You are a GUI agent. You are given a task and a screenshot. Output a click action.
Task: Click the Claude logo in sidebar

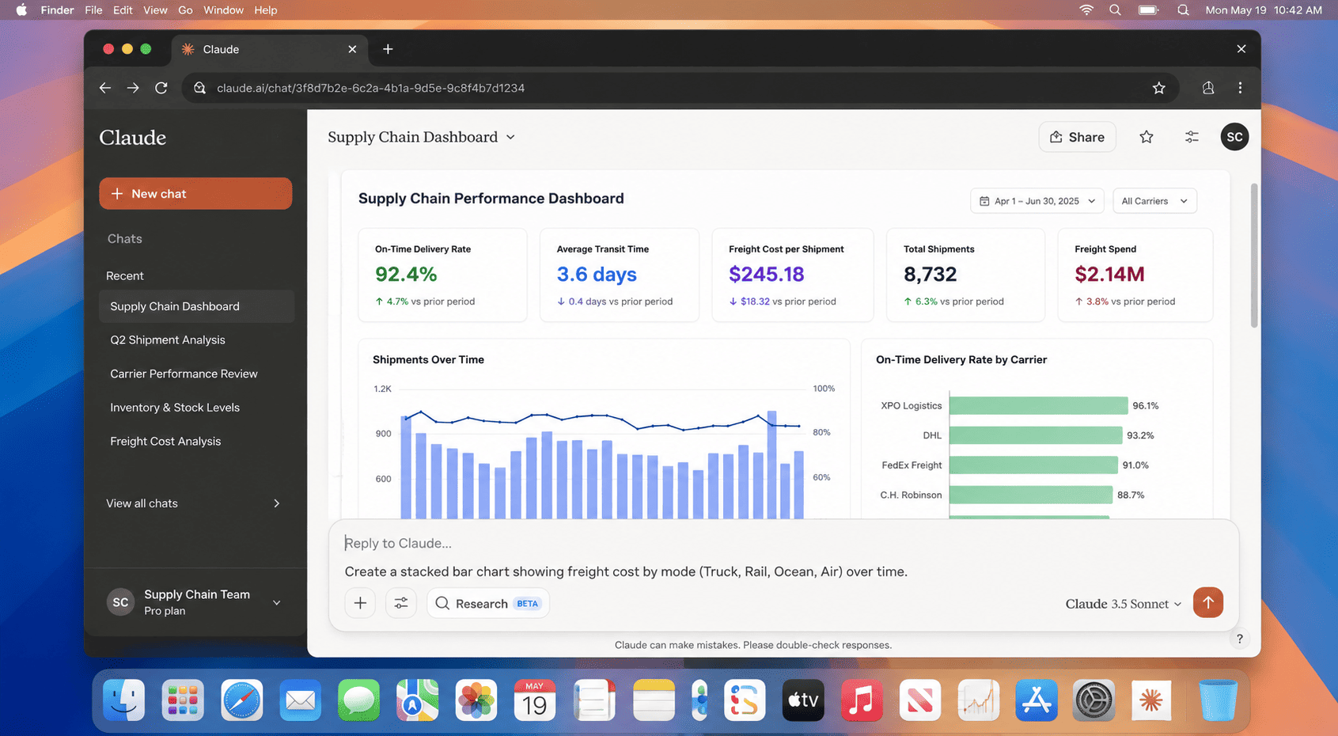(133, 138)
